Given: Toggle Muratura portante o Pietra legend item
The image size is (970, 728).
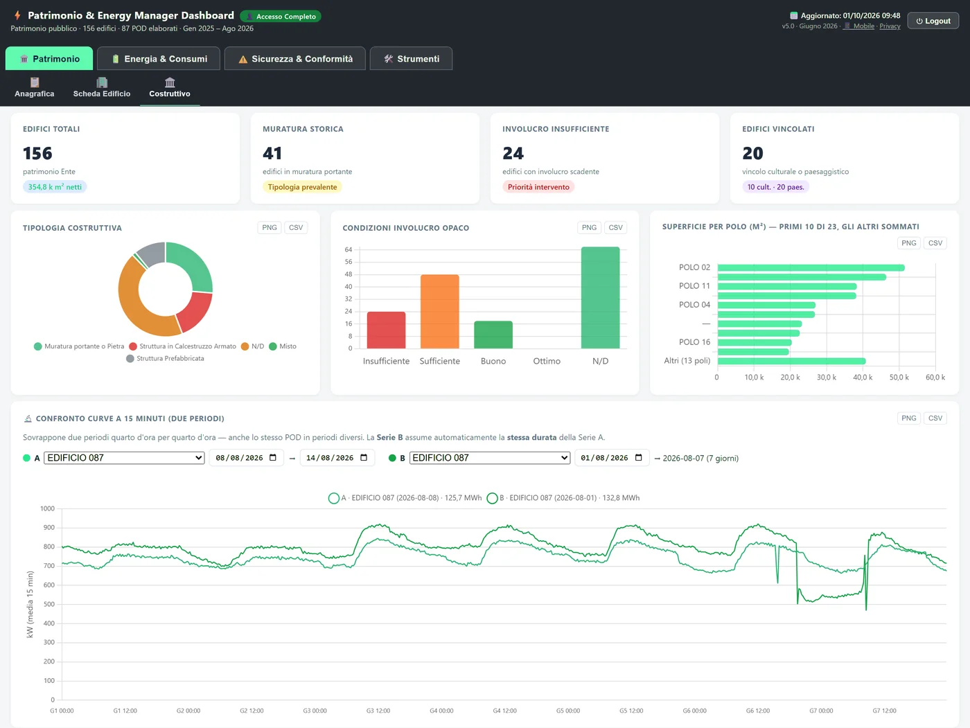Looking at the screenshot, I should 79,346.
